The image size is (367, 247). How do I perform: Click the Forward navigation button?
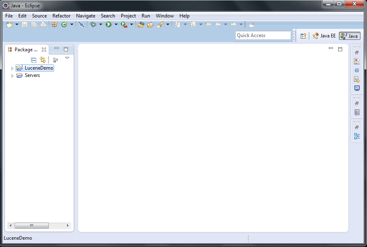pos(234,24)
